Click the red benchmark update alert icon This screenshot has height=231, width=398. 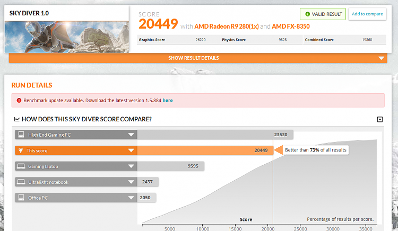(19, 100)
